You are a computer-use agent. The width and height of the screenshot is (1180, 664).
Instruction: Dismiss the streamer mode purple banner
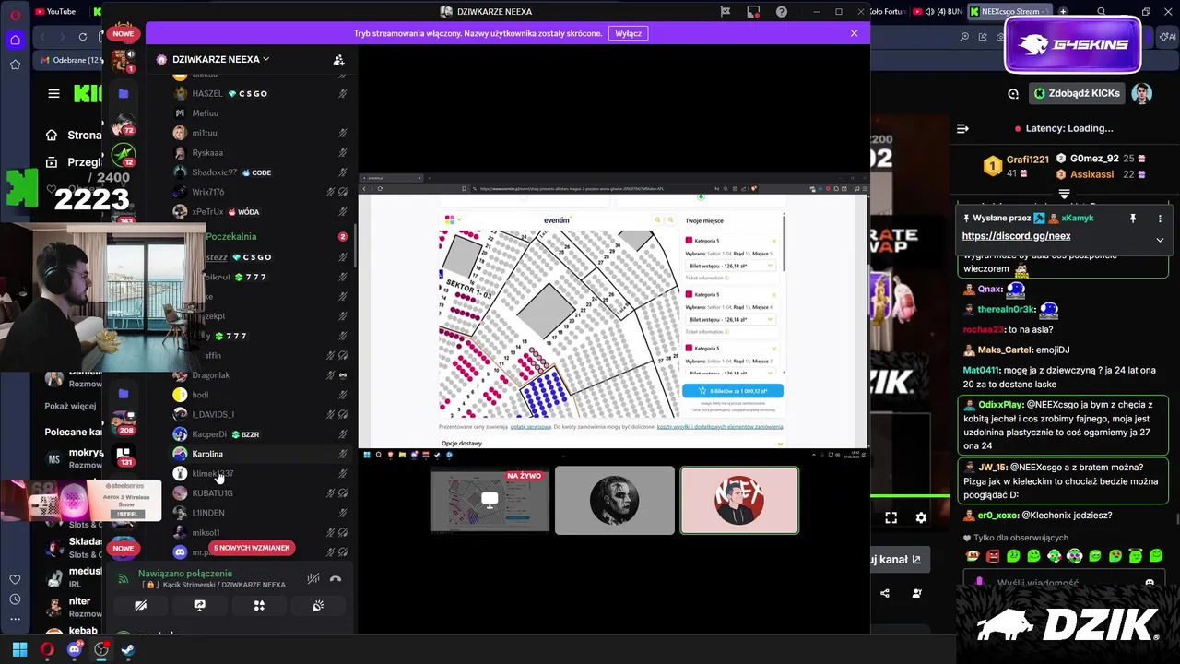click(x=854, y=33)
